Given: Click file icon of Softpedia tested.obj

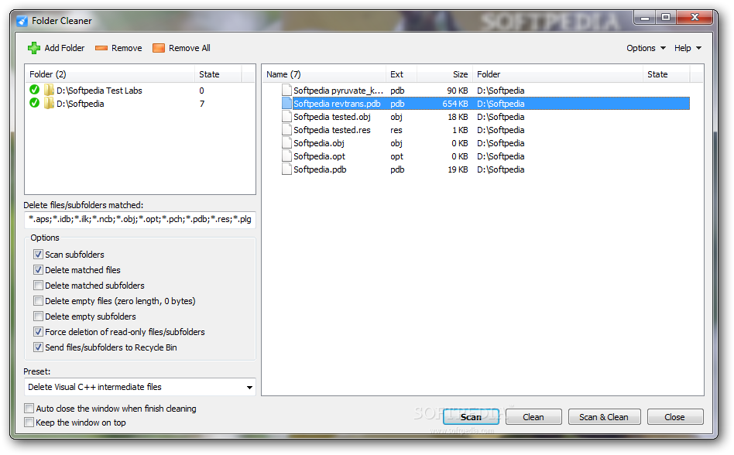Looking at the screenshot, I should (286, 116).
